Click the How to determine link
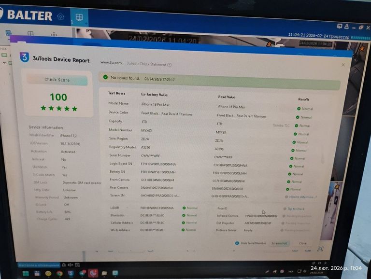The width and height of the screenshot is (371, 279). click(x=302, y=197)
